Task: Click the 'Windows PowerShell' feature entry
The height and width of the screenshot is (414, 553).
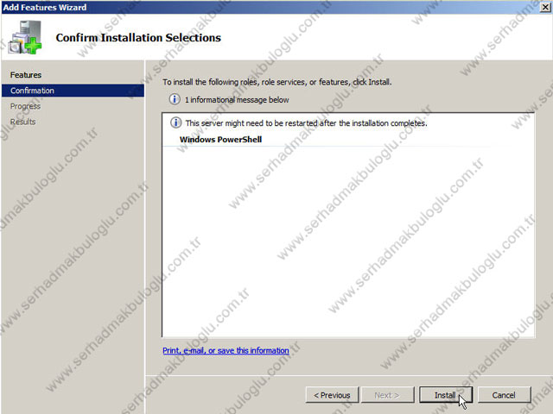Action: [x=220, y=140]
